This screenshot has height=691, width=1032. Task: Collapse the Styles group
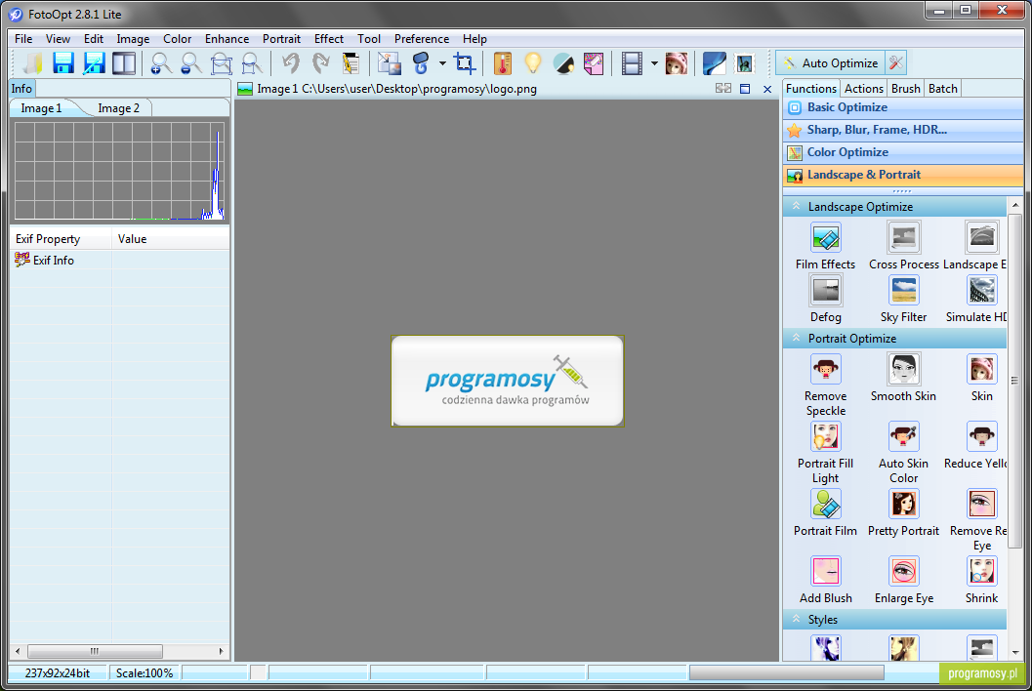click(x=894, y=620)
